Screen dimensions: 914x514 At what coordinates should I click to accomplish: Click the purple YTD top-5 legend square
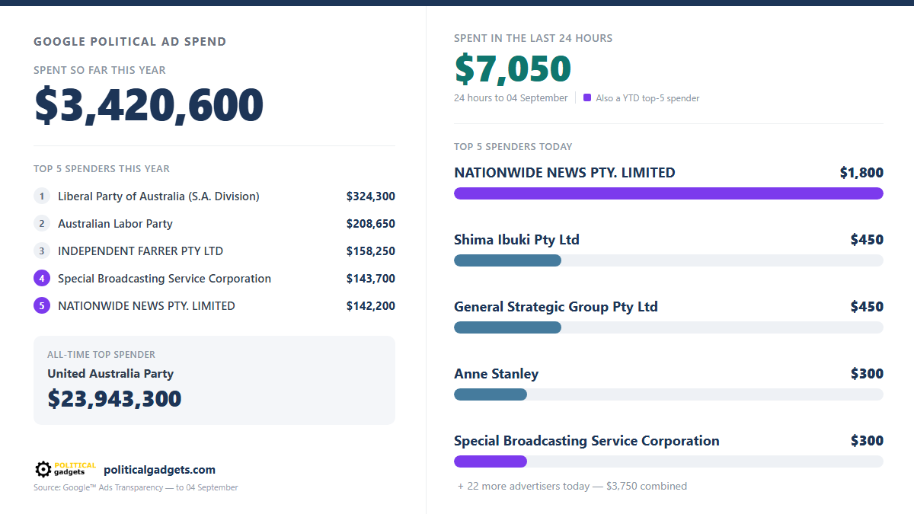(587, 97)
